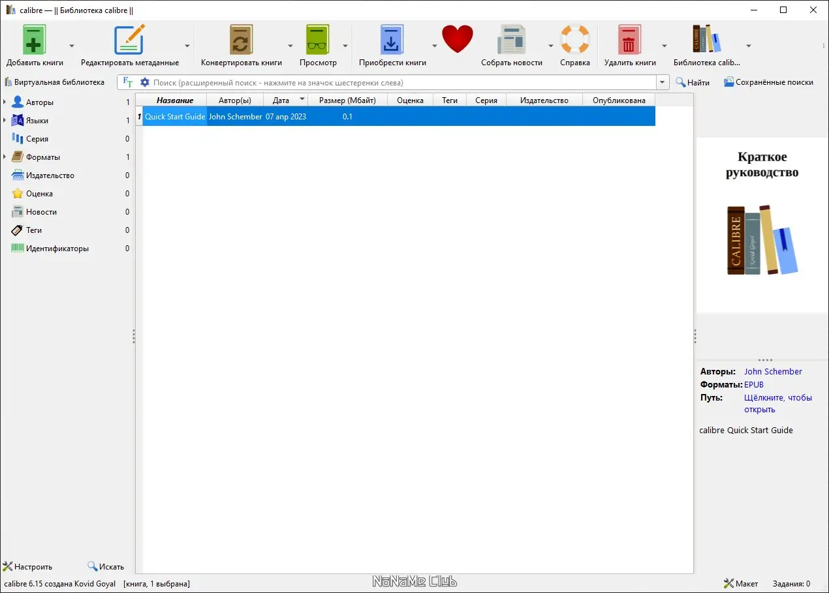Expand the Языки tree node
This screenshot has height=593, width=829.
pyautogui.click(x=5, y=121)
